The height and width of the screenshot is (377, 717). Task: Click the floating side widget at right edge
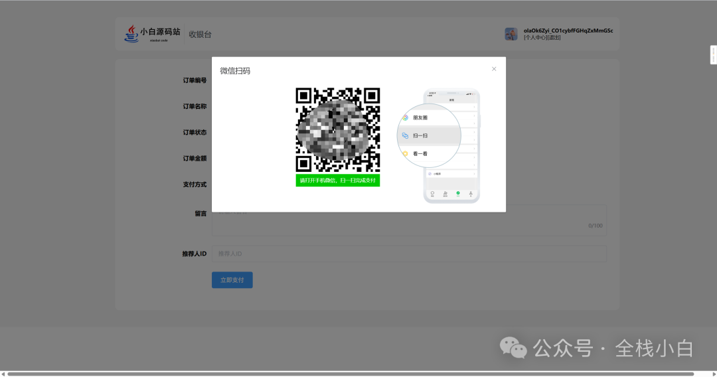click(713, 55)
